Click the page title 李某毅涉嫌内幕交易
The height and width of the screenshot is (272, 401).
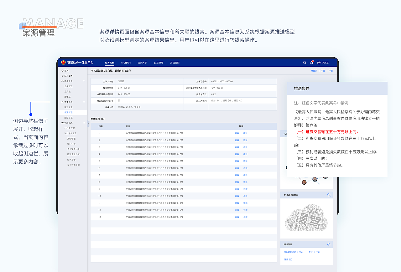(x=111, y=71)
